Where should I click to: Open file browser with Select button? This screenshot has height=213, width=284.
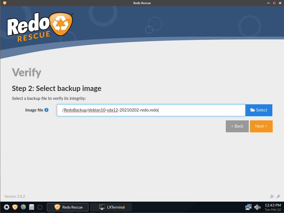pyautogui.click(x=259, y=110)
